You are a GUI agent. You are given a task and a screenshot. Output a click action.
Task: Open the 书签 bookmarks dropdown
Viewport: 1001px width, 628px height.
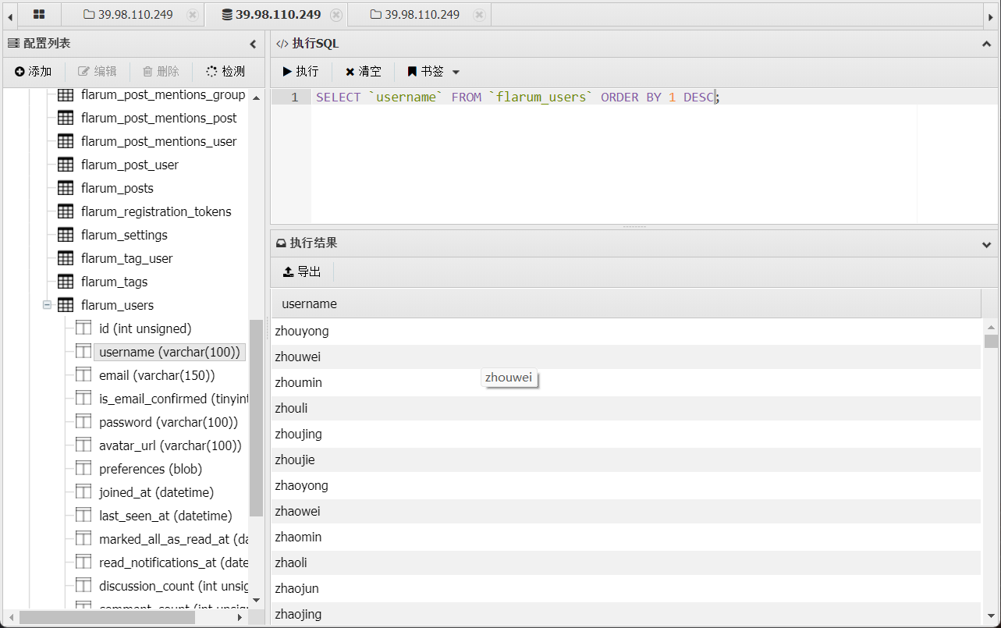tap(434, 71)
